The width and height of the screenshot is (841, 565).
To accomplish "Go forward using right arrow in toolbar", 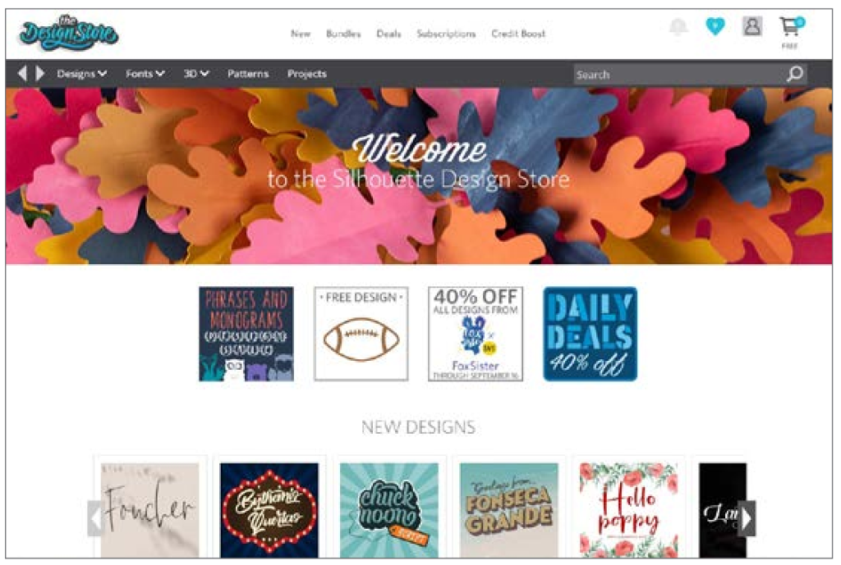I will [39, 73].
